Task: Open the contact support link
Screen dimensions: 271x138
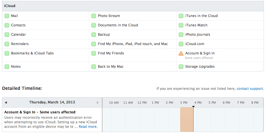Action: (250, 89)
